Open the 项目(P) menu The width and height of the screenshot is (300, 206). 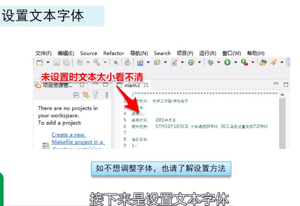click(x=185, y=53)
